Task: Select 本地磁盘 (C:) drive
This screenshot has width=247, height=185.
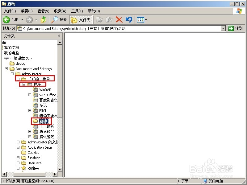Action: pyautogui.click(x=21, y=58)
